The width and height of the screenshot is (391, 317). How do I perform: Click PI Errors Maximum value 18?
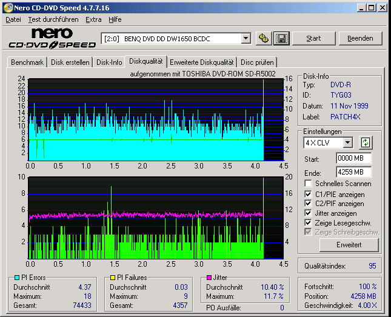87,296
